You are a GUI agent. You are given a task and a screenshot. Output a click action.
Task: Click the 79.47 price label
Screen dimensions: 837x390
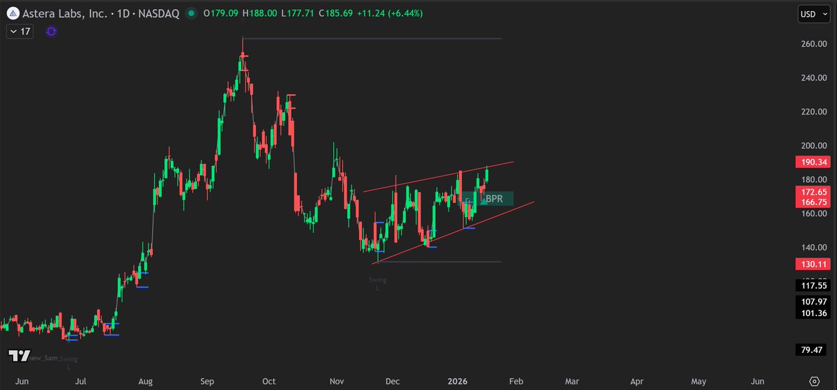[x=811, y=349]
